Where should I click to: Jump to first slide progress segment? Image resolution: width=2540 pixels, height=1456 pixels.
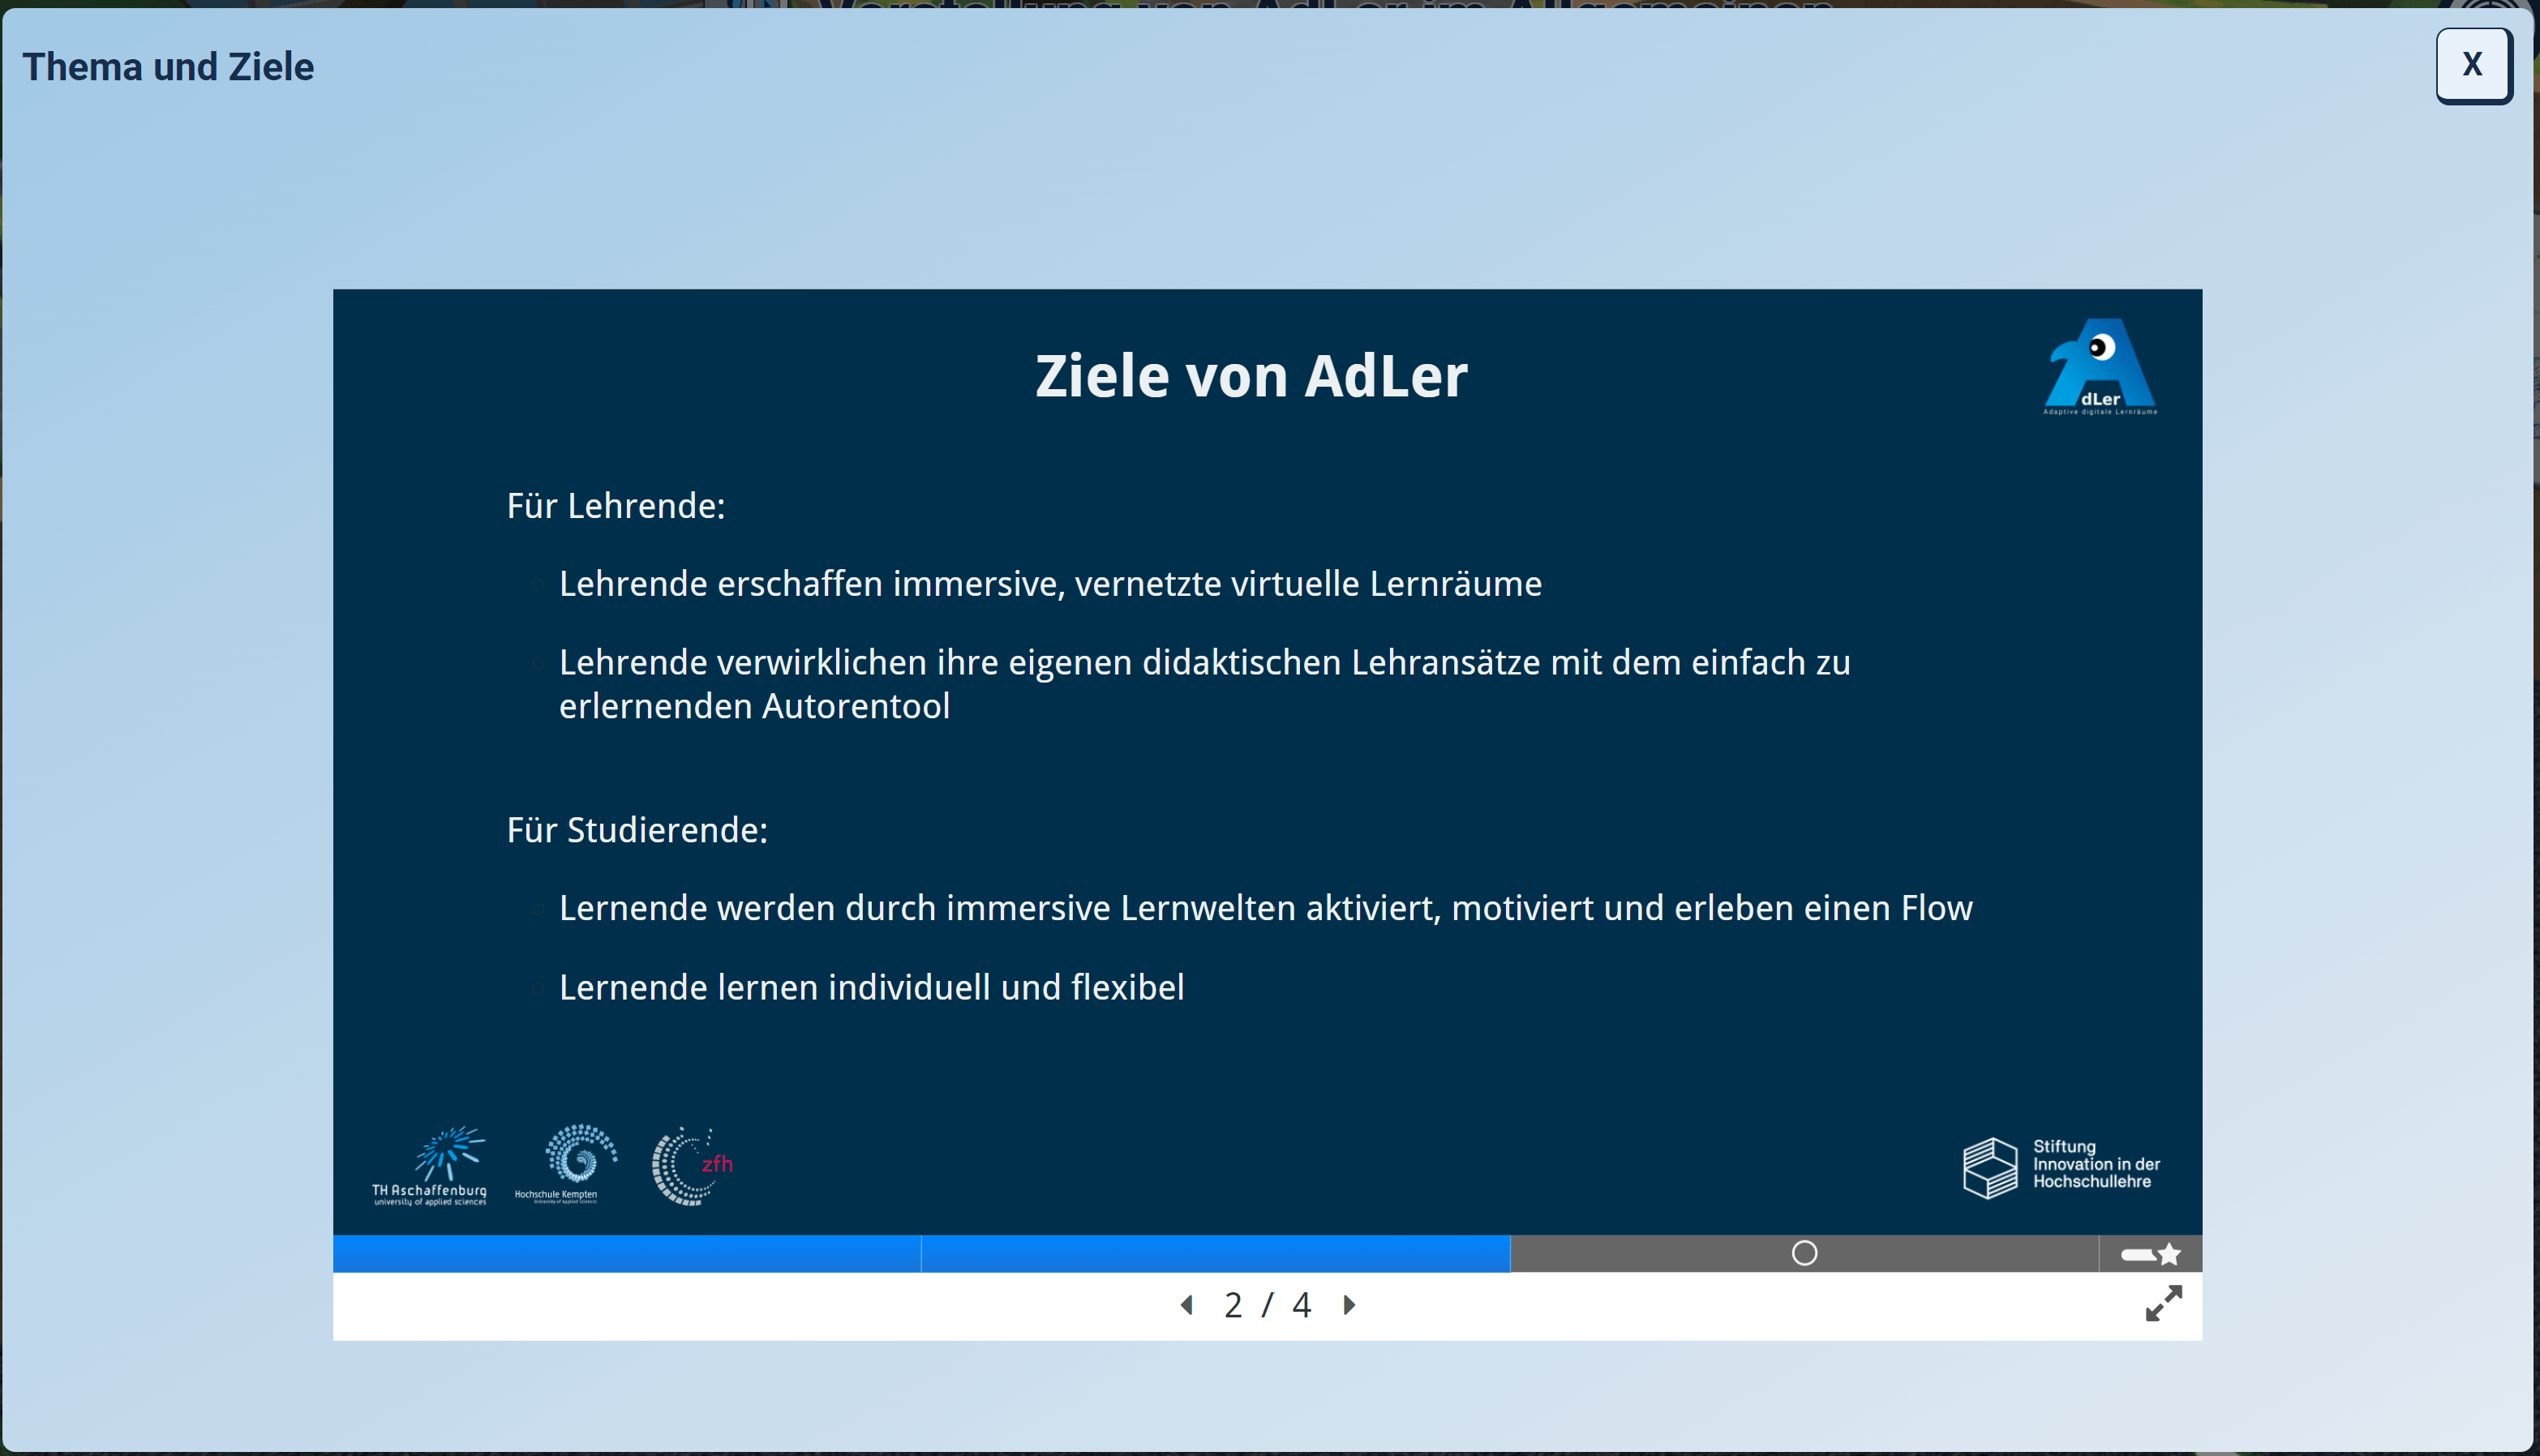point(626,1254)
